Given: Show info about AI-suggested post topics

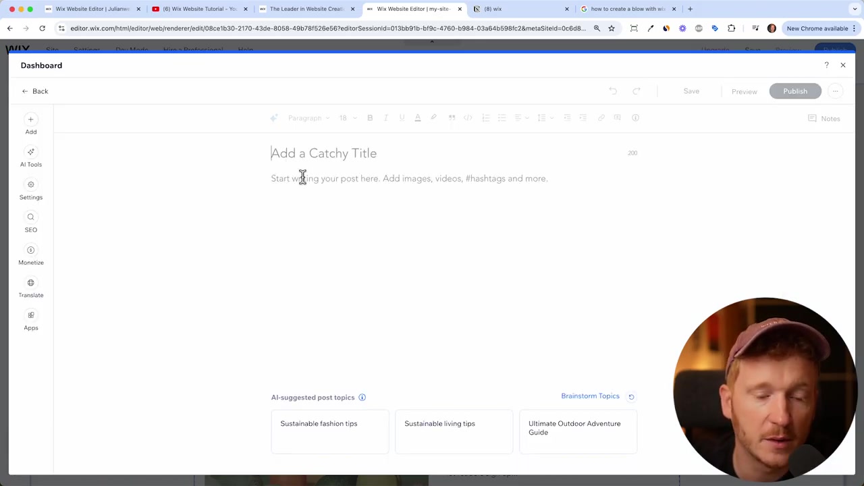Looking at the screenshot, I should click(x=362, y=398).
